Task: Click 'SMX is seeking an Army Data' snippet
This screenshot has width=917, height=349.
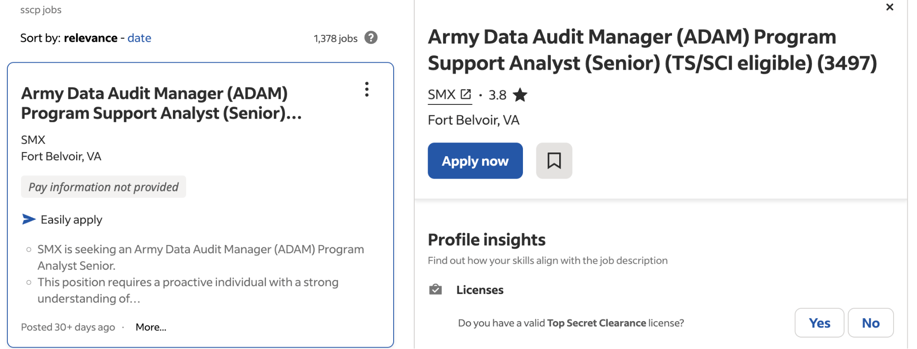Action: click(201, 257)
